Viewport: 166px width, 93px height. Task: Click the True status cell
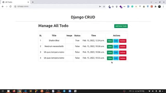[x=77, y=41]
